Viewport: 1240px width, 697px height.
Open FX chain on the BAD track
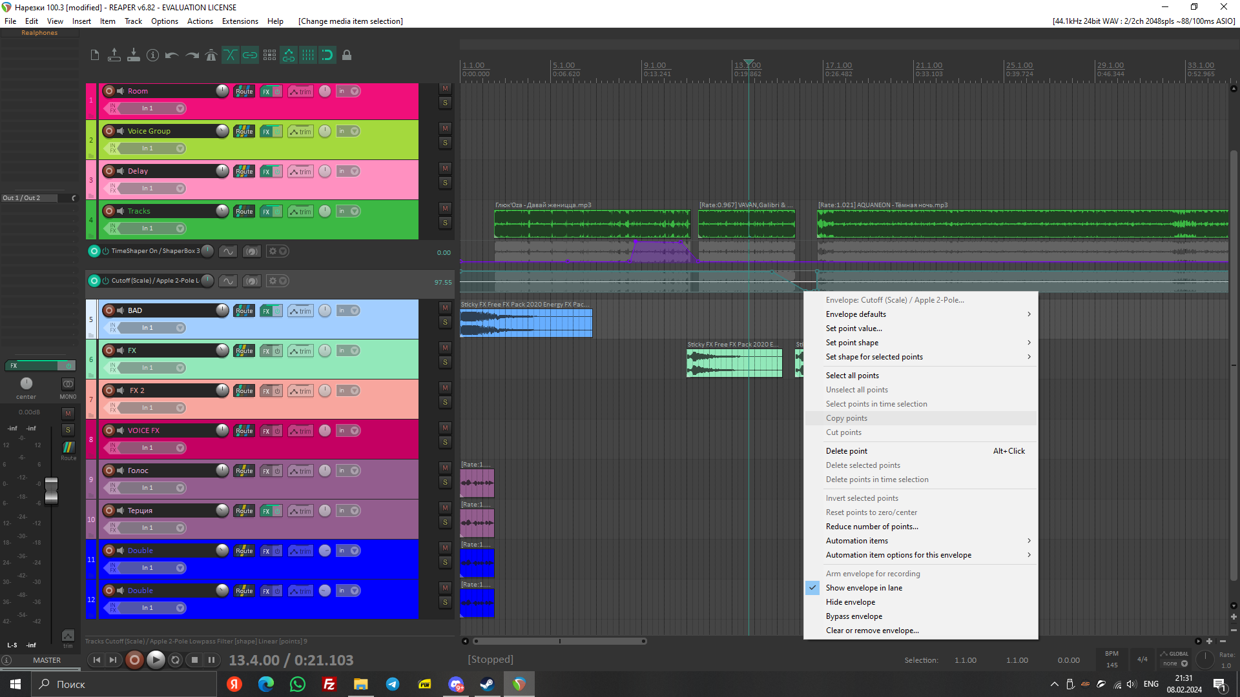coord(266,311)
